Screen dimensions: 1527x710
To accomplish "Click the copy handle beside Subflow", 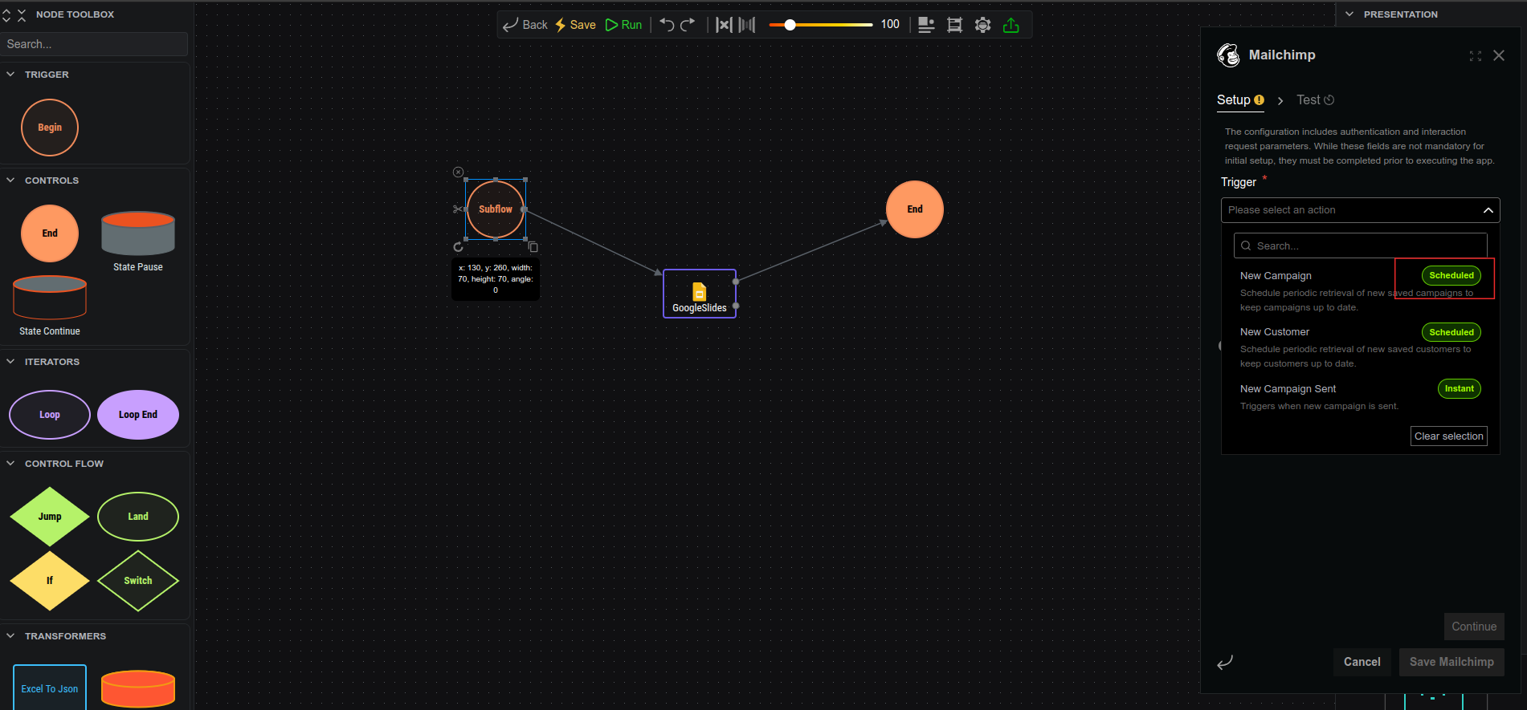I will coord(533,247).
